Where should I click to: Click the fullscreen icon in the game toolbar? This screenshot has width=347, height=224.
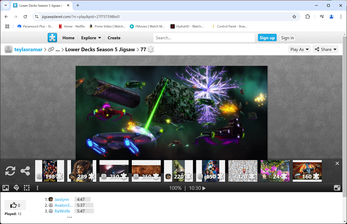tap(337, 188)
